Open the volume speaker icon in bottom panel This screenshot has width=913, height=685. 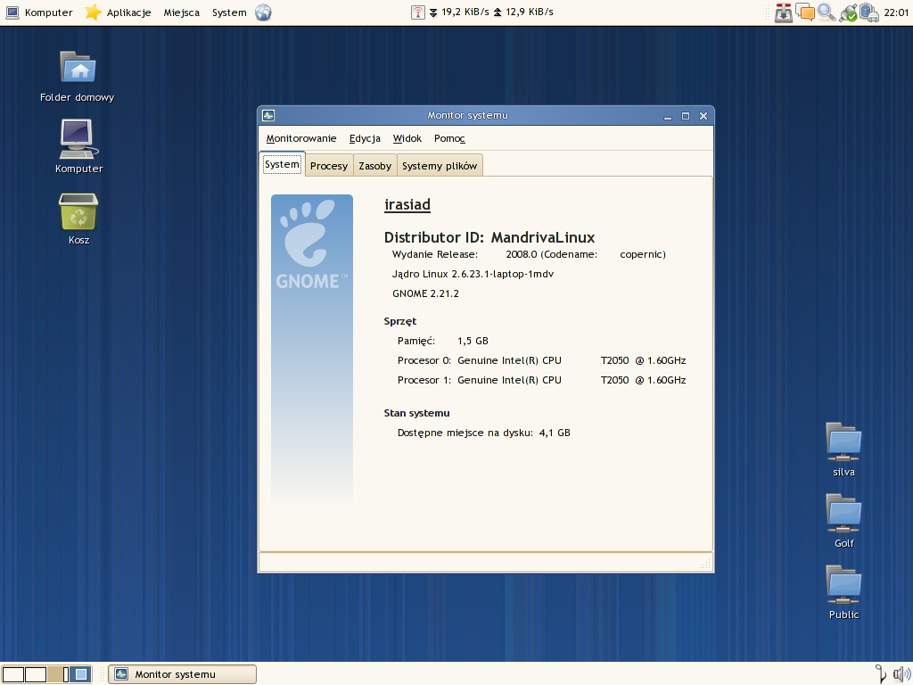point(901,674)
